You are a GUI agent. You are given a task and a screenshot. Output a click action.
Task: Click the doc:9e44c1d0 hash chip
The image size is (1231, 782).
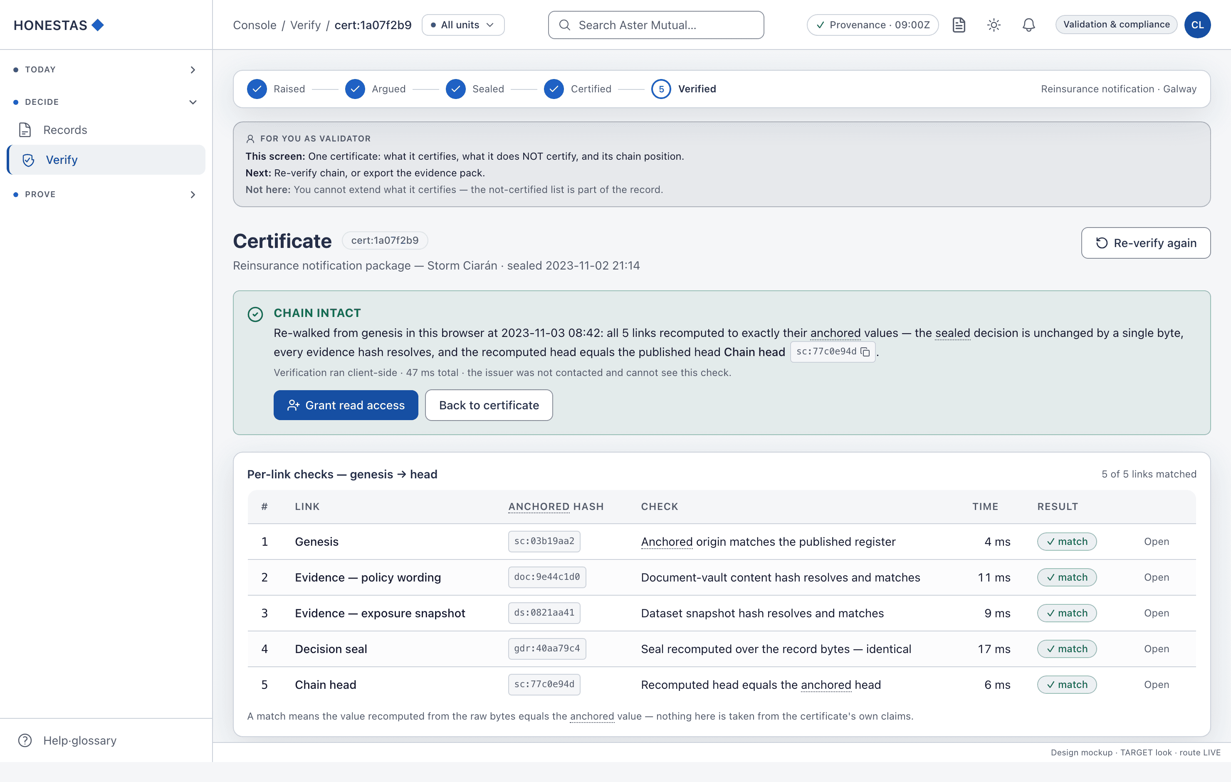[x=547, y=577]
